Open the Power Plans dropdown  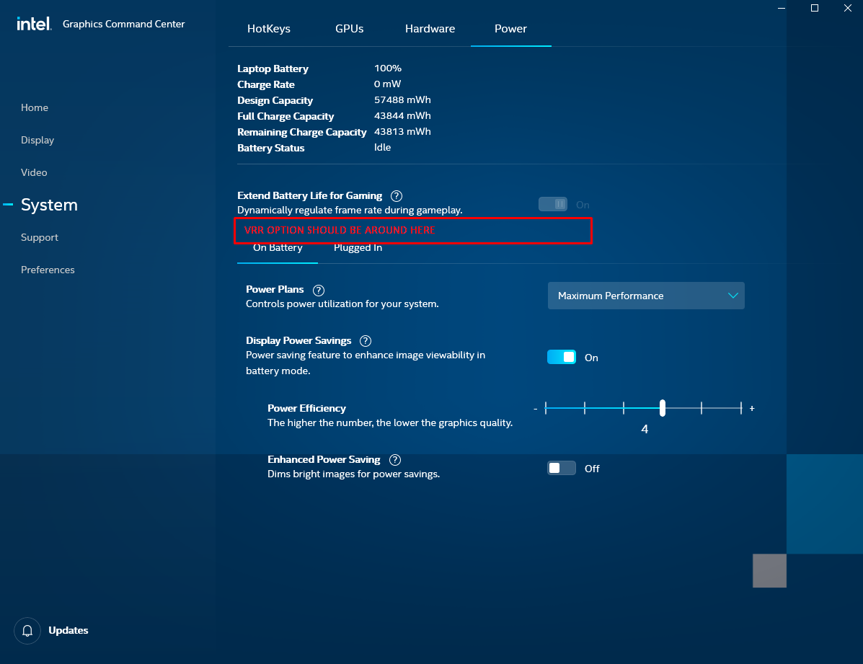[646, 296]
